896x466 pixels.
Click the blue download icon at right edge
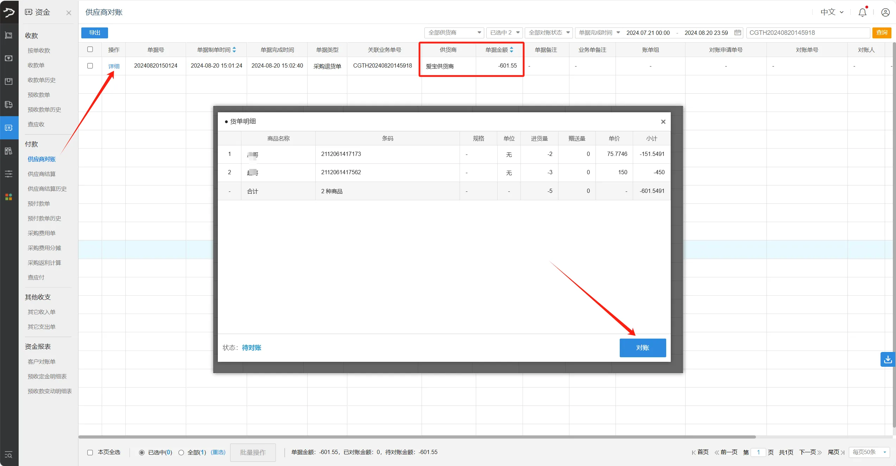888,359
